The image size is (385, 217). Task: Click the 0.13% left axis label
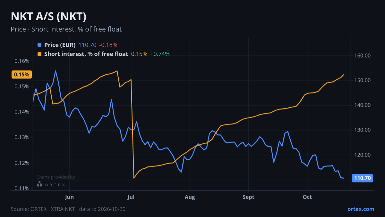click(22, 137)
